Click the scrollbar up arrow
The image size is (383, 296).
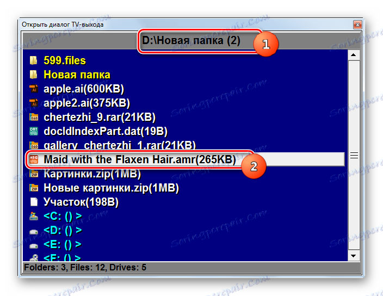tap(354, 55)
